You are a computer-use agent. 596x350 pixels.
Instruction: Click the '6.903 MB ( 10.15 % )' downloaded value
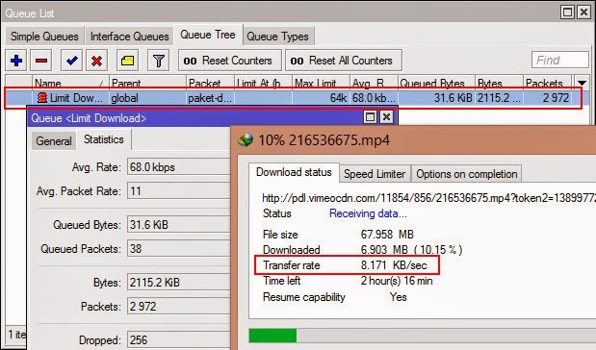(x=411, y=250)
